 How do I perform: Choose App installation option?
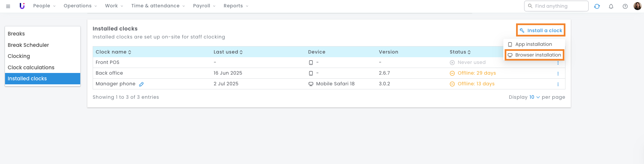533,44
